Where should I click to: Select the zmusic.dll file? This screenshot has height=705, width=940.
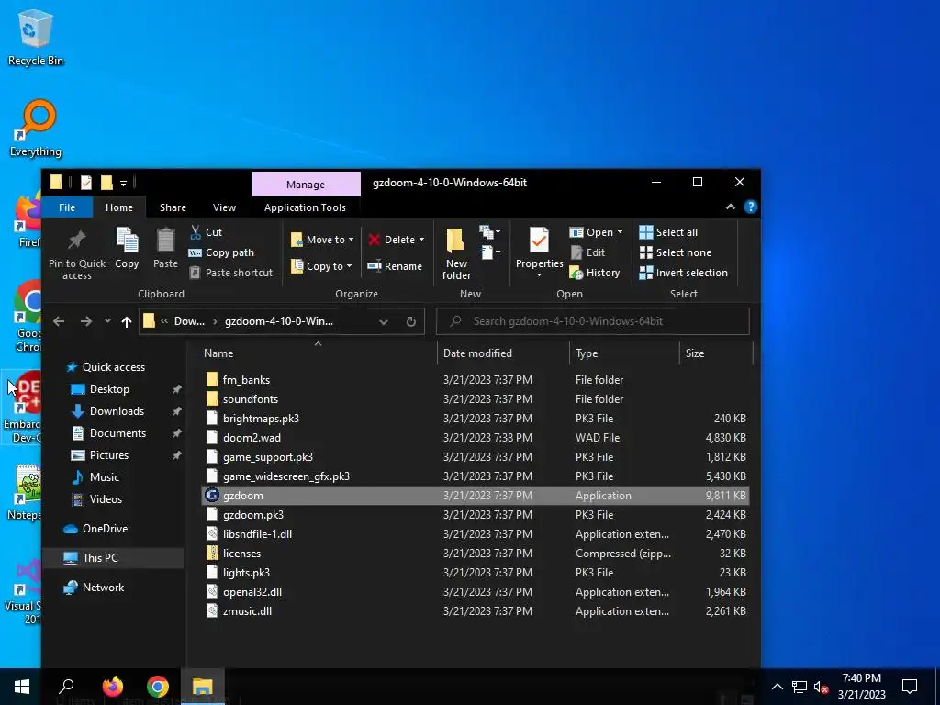pos(476,610)
